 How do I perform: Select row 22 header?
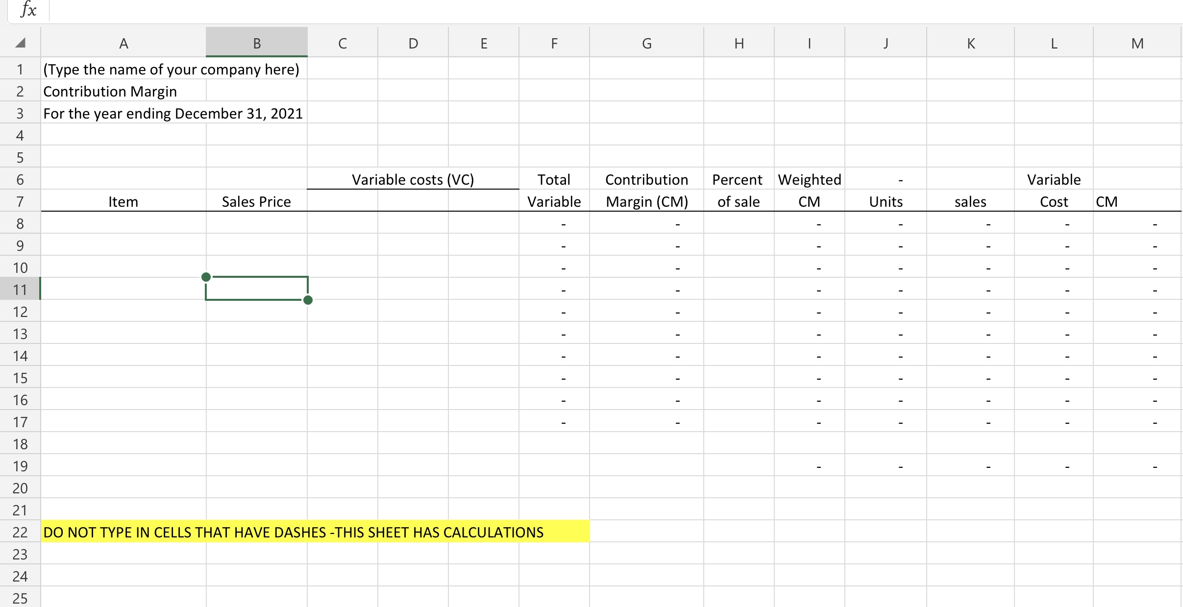pos(20,532)
